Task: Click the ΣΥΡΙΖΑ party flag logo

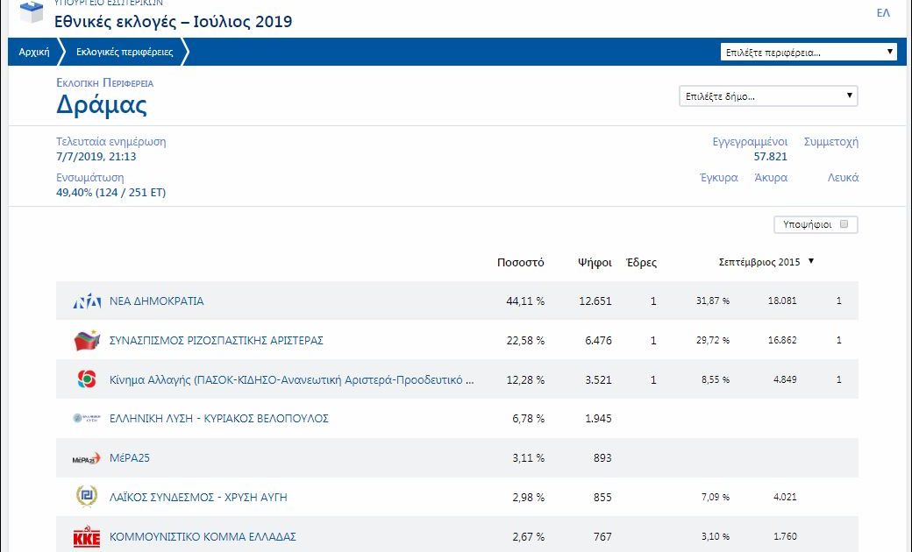Action: click(87, 340)
